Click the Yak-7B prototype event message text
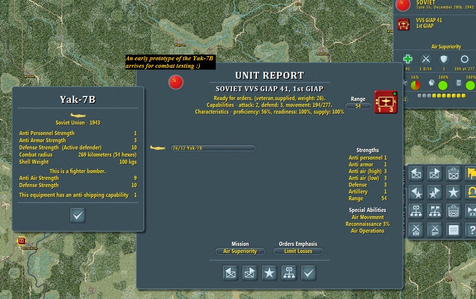Screen dimensions: 476x299 [x=170, y=62]
